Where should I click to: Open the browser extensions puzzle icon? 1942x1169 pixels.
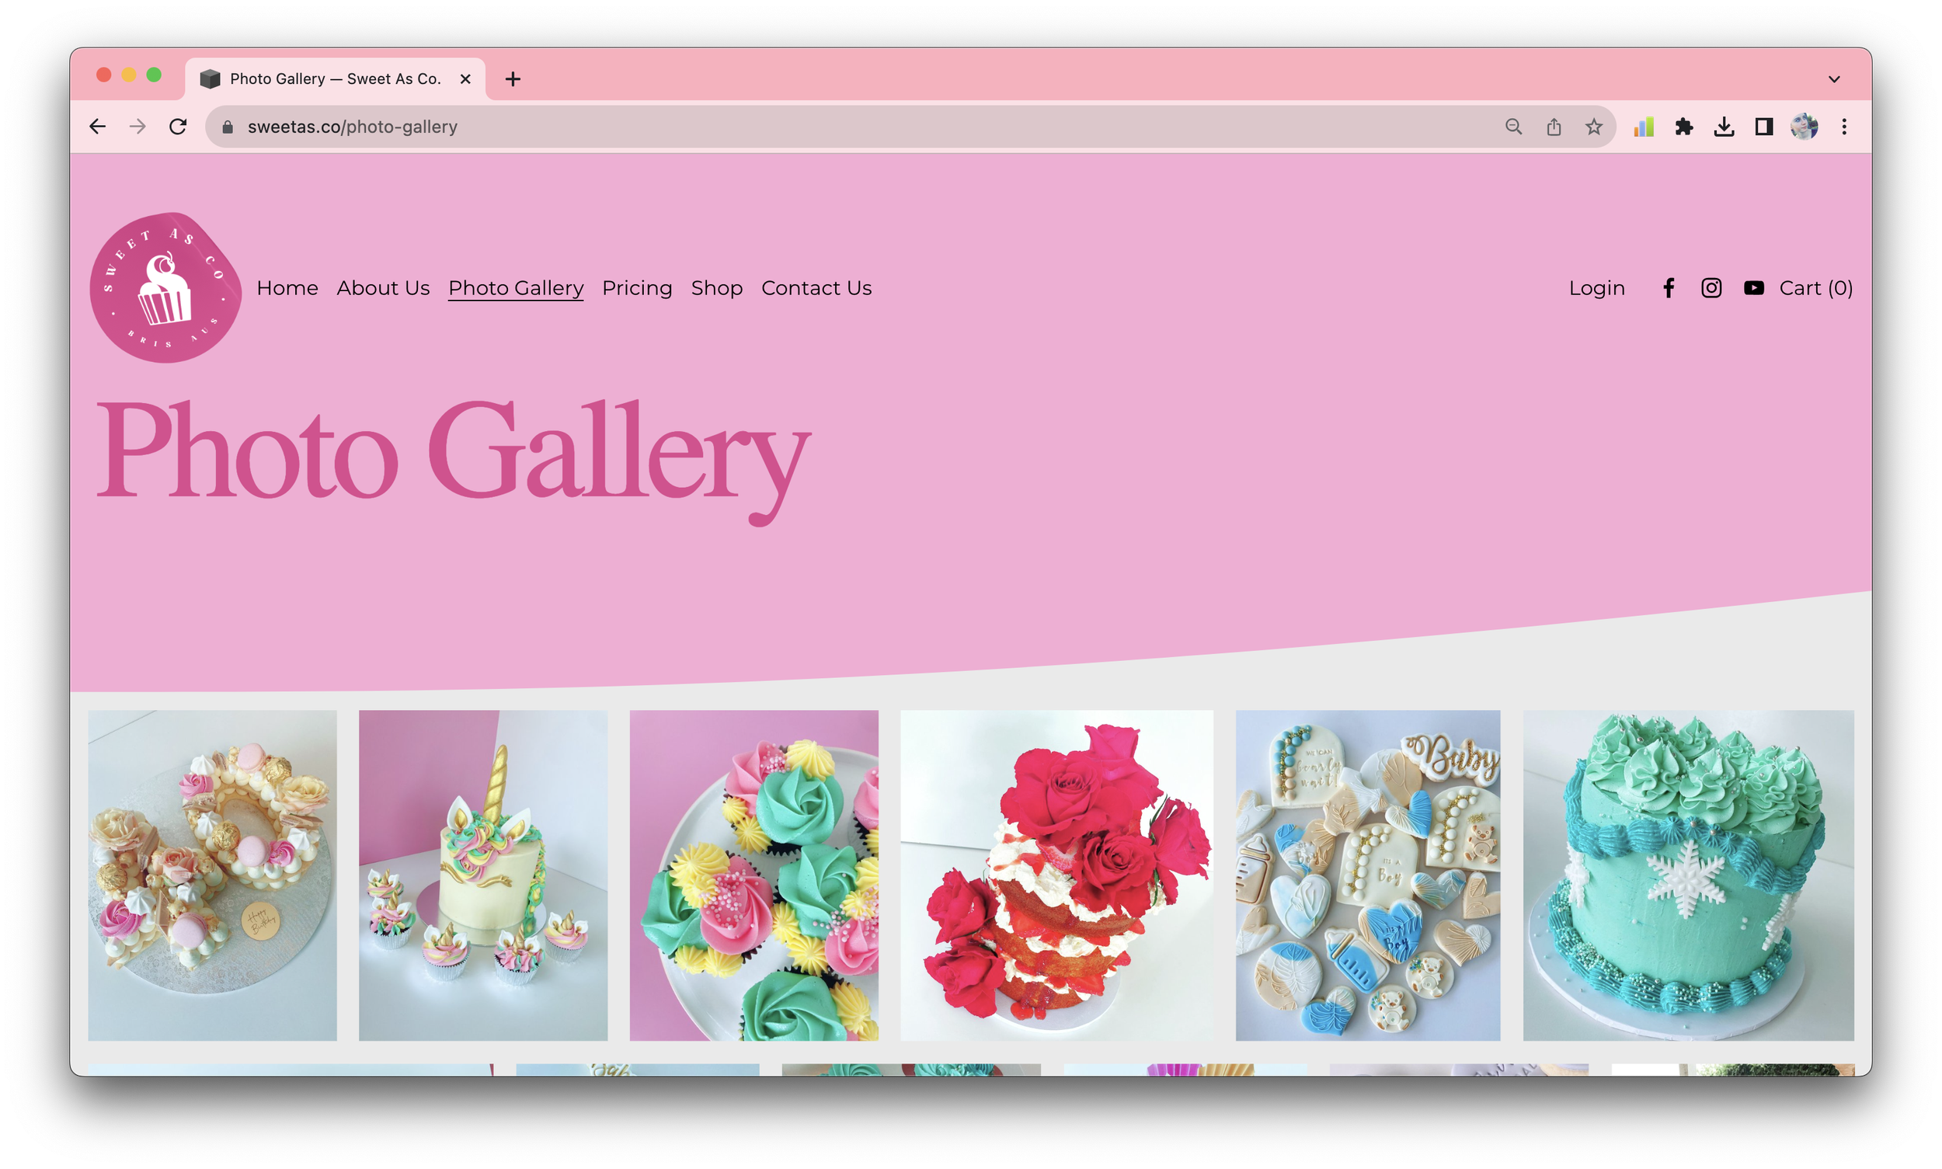coord(1683,125)
